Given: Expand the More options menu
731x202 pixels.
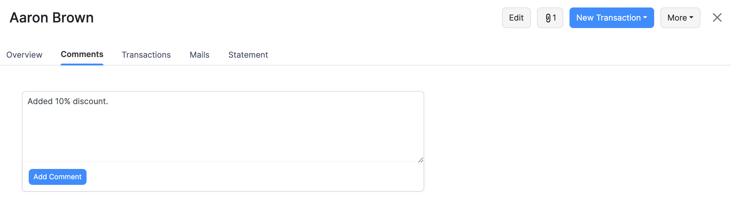Looking at the screenshot, I should [x=680, y=18].
